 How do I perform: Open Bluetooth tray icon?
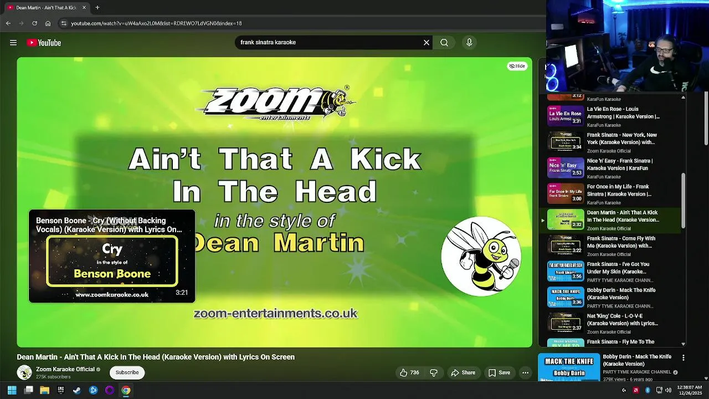click(648, 390)
